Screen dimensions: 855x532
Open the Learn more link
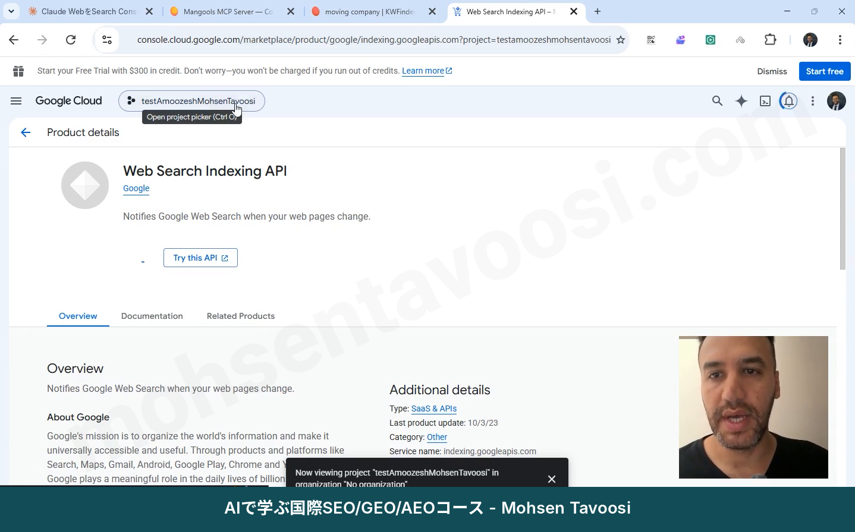[x=427, y=71]
